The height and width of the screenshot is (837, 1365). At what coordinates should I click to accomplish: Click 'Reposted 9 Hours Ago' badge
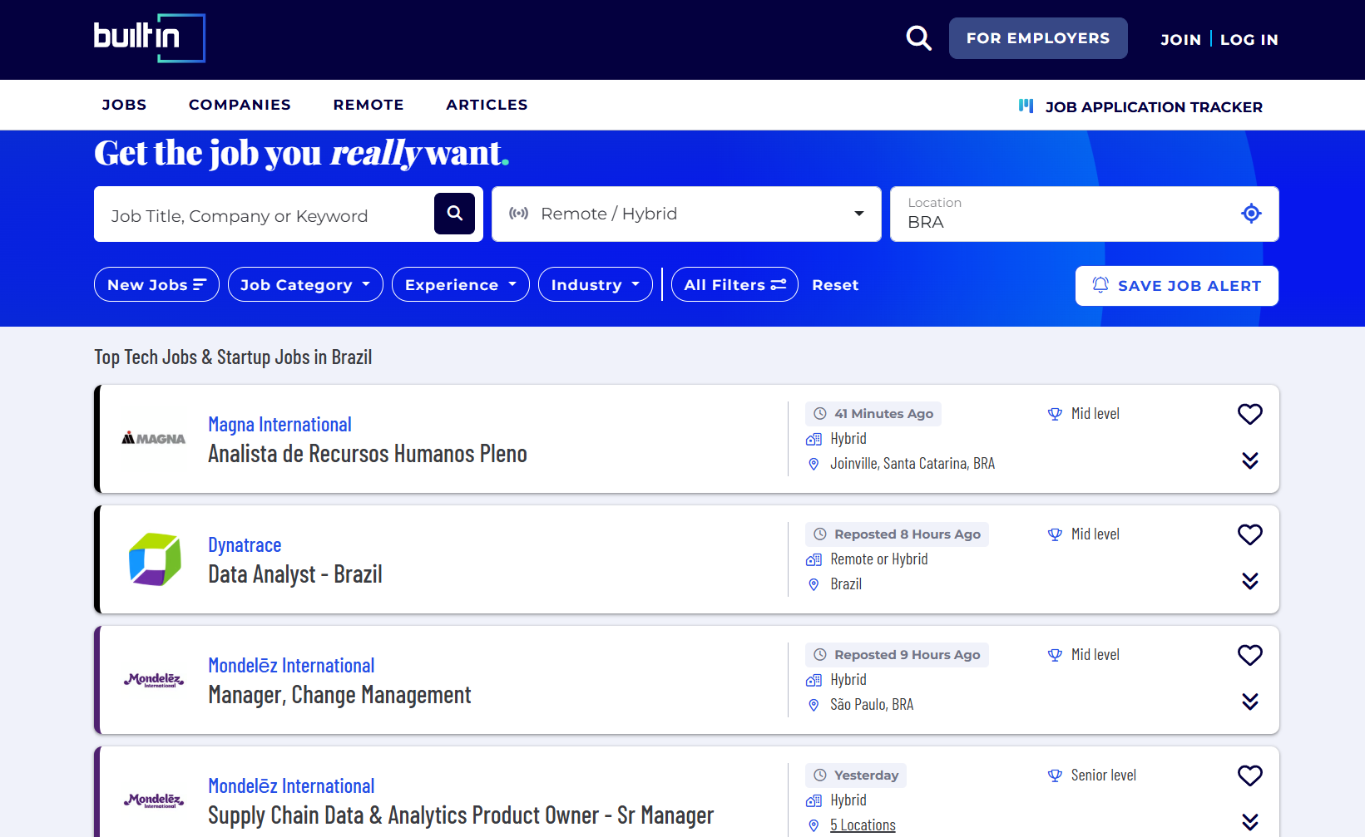[897, 655]
